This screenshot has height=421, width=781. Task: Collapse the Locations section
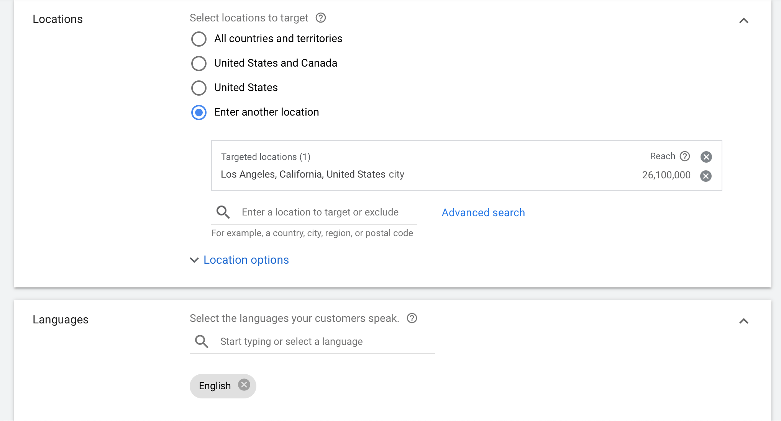pyautogui.click(x=744, y=20)
